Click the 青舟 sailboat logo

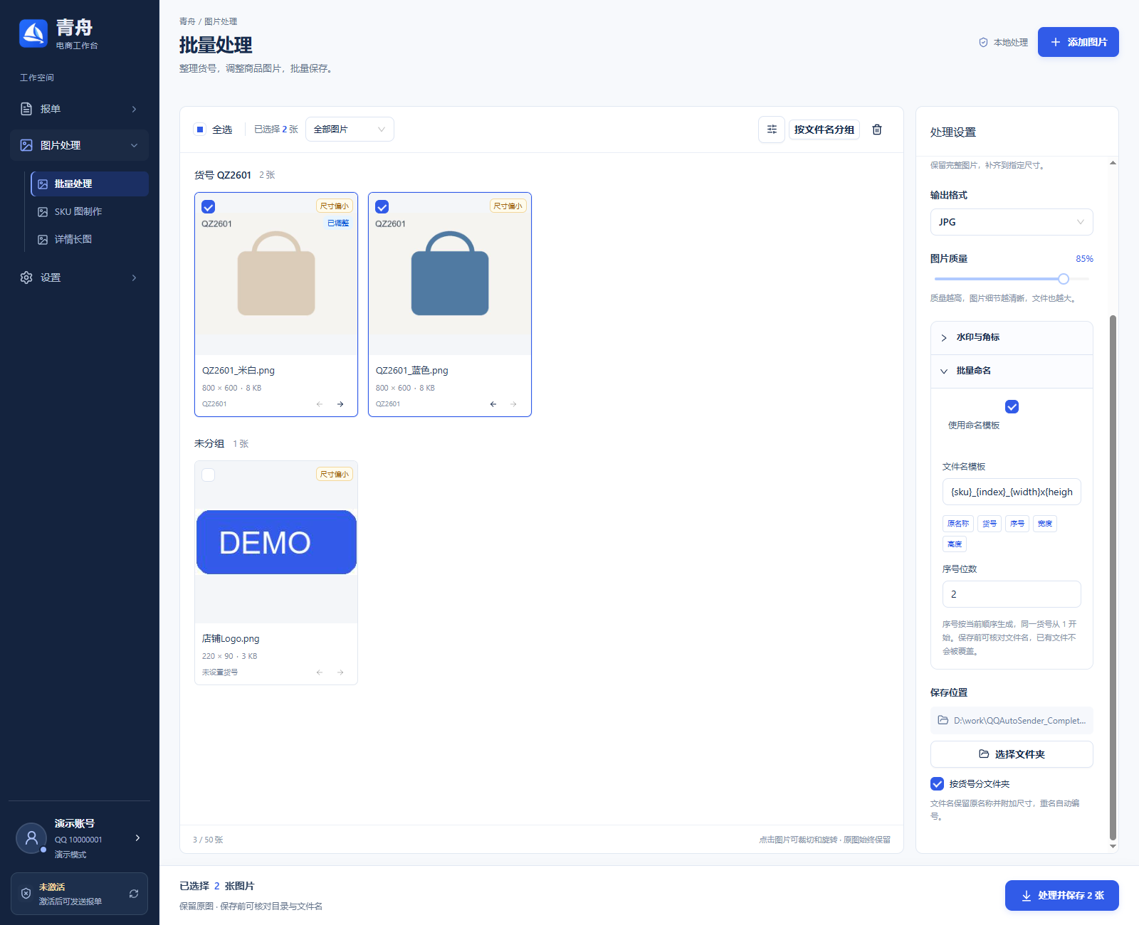pyautogui.click(x=33, y=33)
